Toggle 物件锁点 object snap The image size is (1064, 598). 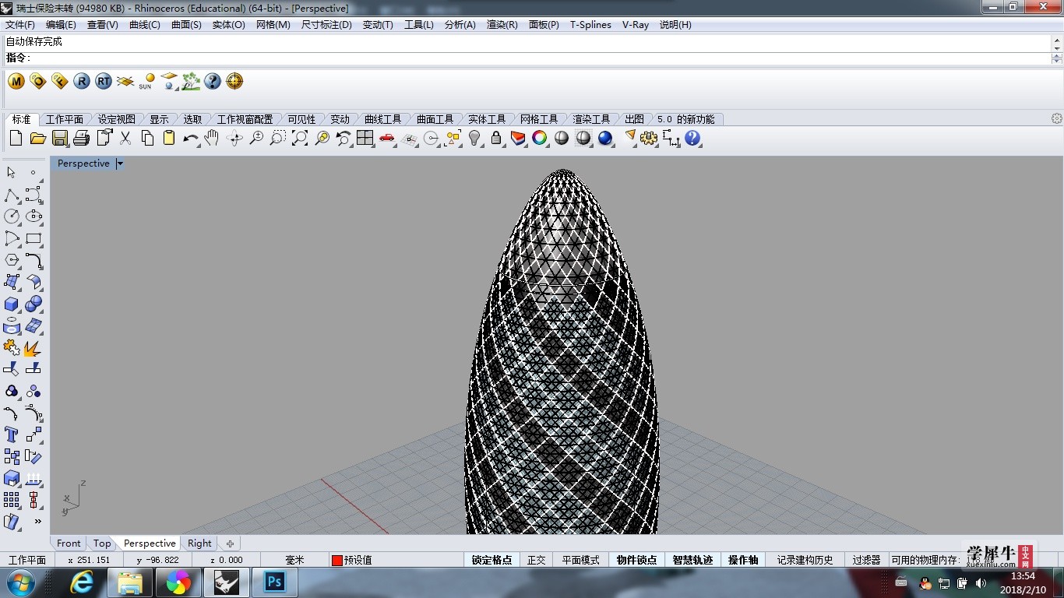point(636,560)
